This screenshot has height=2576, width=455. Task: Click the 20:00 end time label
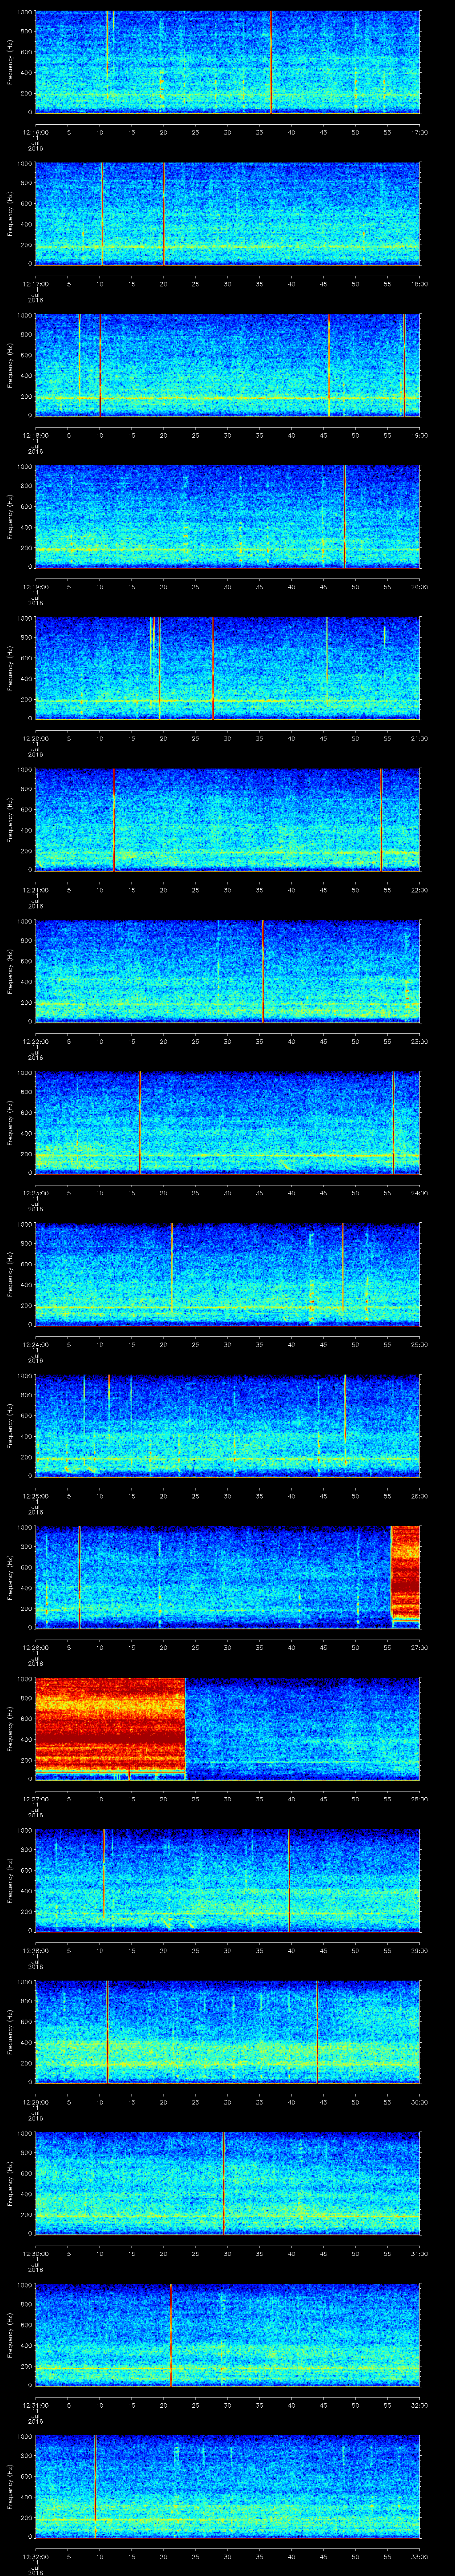tap(419, 586)
